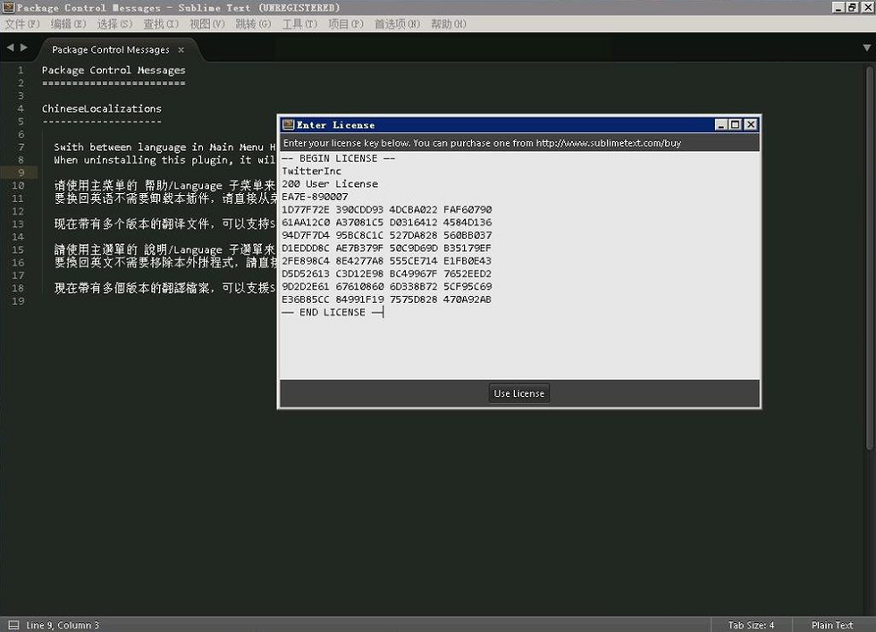
Task: Maximize the Enter License dialog
Action: tap(735, 124)
